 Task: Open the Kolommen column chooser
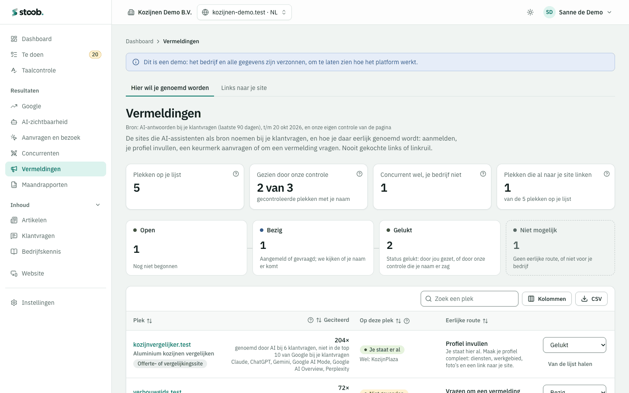pyautogui.click(x=547, y=299)
